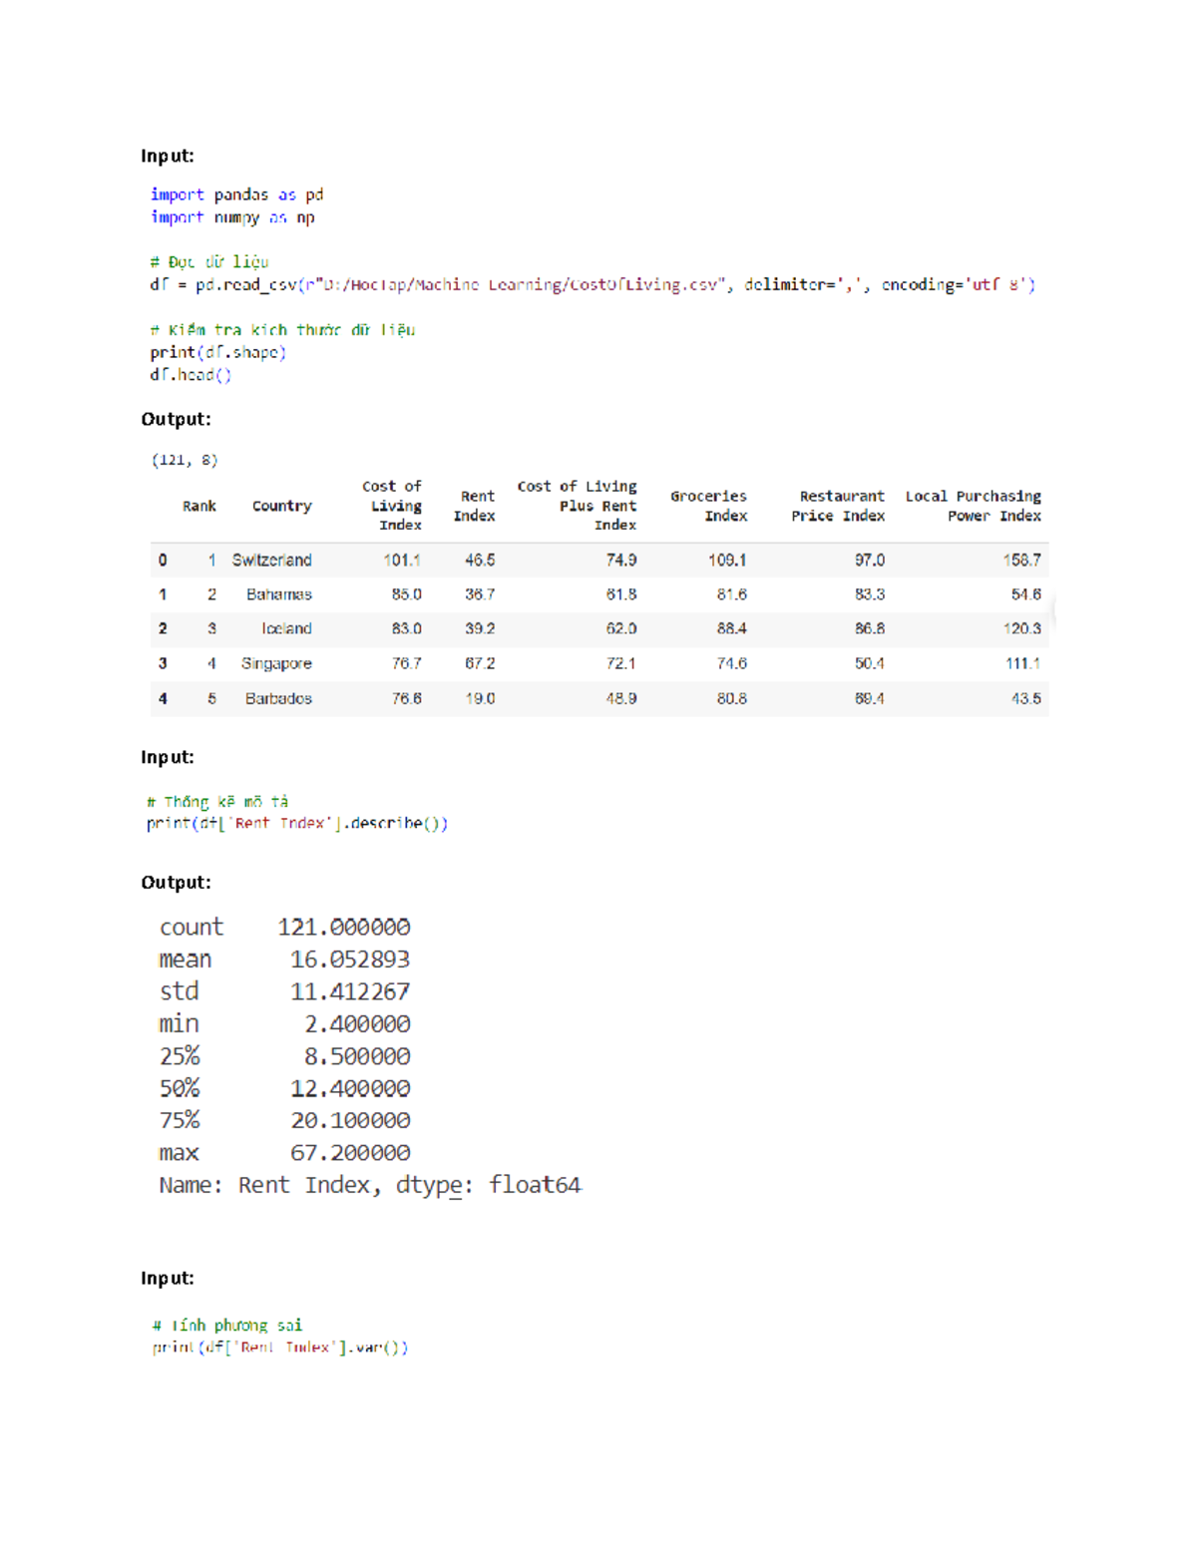Image resolution: width=1197 pixels, height=1549 pixels.
Task: Click Singapore's rent index value 67.2
Action: click(x=480, y=664)
